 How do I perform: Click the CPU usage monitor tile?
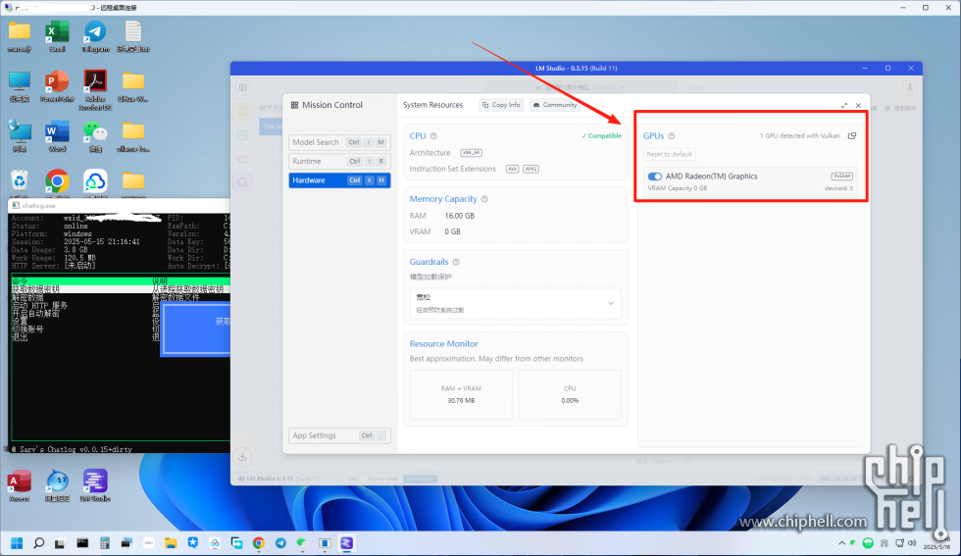[x=570, y=394]
